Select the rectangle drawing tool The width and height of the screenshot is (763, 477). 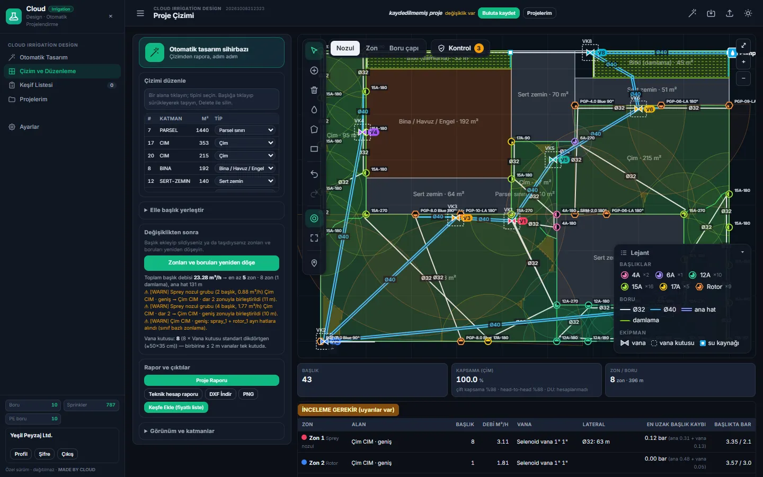314,149
